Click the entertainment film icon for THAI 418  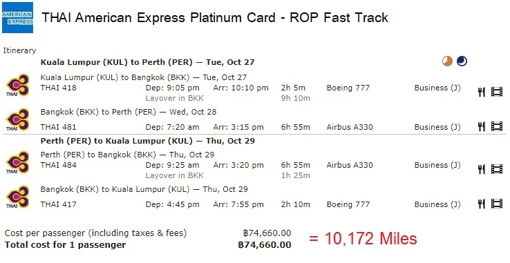[x=497, y=92]
